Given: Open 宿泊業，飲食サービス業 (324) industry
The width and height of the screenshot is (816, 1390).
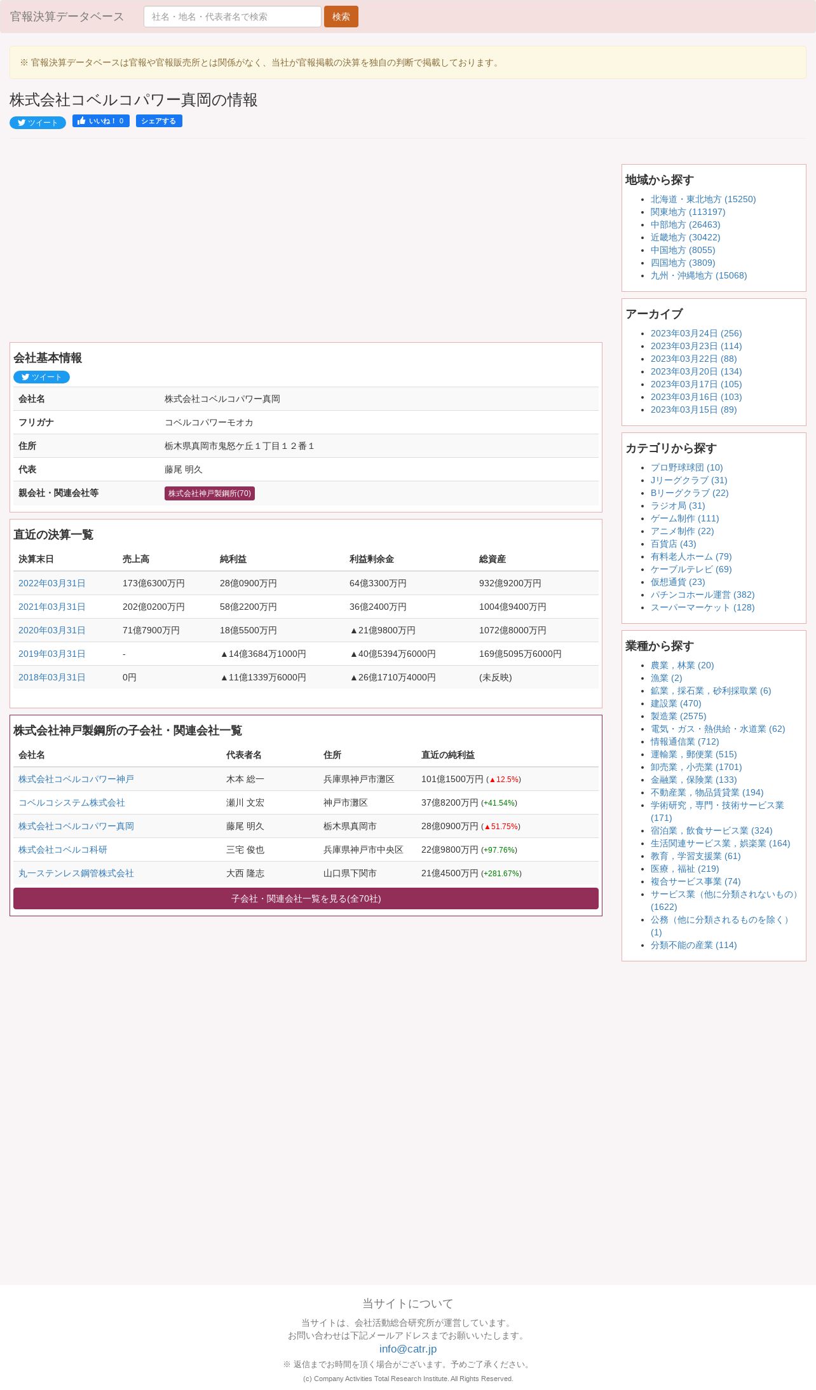Looking at the screenshot, I should (x=711, y=830).
